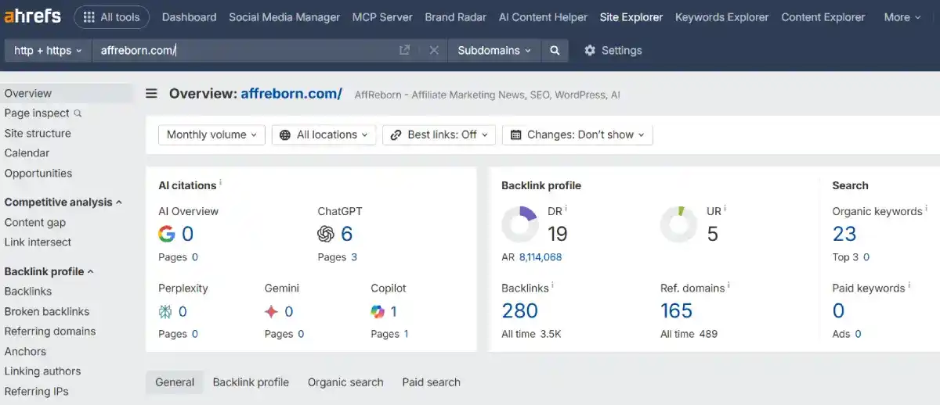Click the AR value 8,114,068
This screenshot has height=405, width=940.
540,257
